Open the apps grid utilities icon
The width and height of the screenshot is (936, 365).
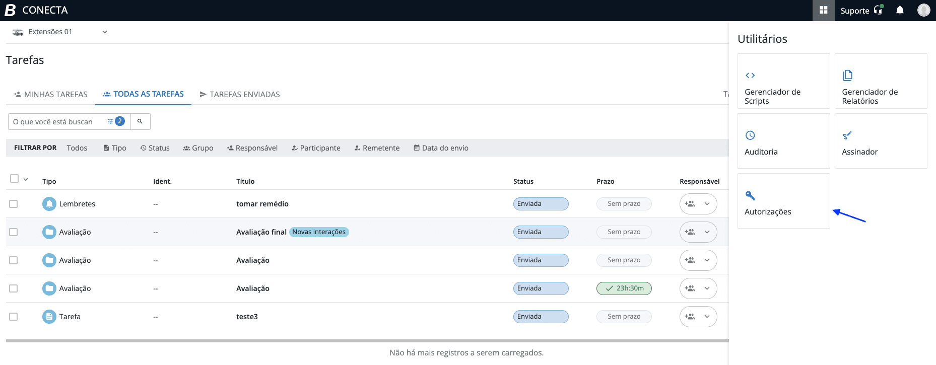pyautogui.click(x=823, y=10)
